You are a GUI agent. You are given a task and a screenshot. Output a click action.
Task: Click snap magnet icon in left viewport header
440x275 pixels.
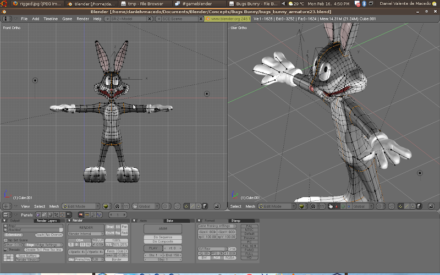(177, 207)
